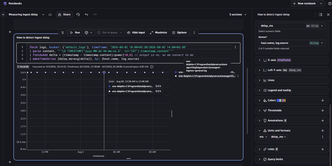
Task: Open code editor kebab menu
Action: tap(235, 47)
